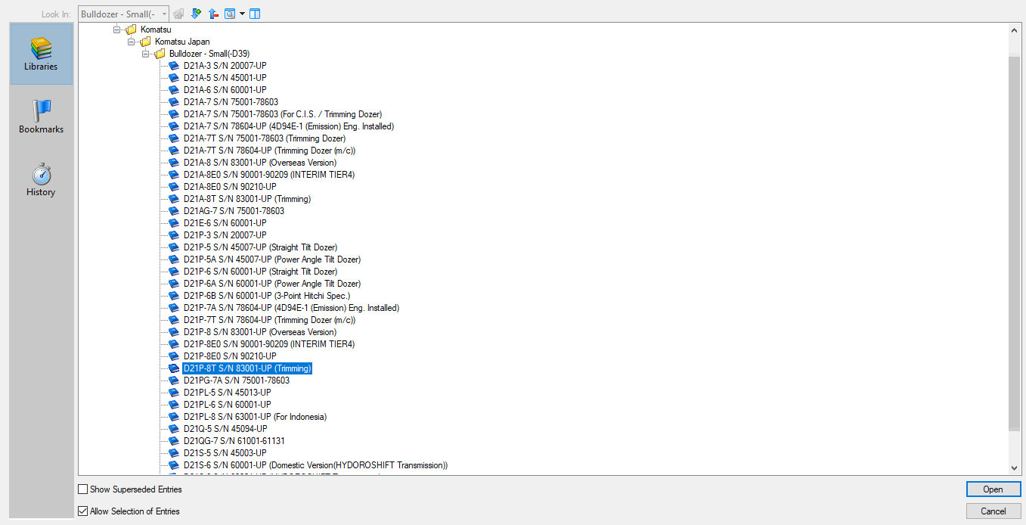Screen dimensions: 1026x525
Task: Click the Komatsu folder icon
Action: (x=132, y=30)
